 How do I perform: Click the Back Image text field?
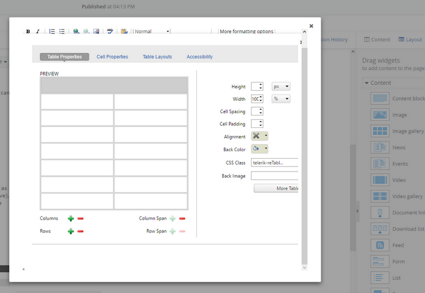274,176
